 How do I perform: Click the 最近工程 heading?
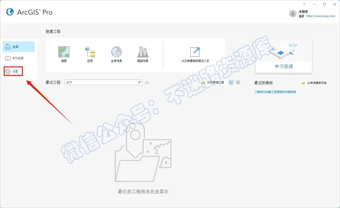[x=53, y=82]
